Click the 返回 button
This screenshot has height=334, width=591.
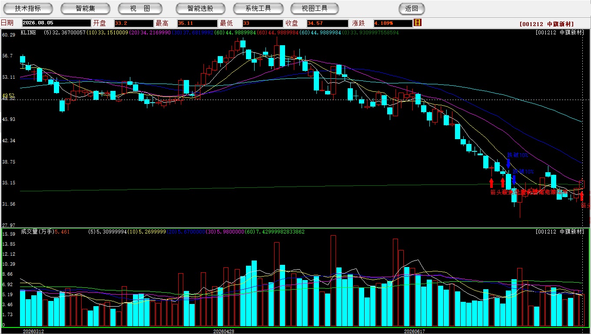pyautogui.click(x=412, y=8)
